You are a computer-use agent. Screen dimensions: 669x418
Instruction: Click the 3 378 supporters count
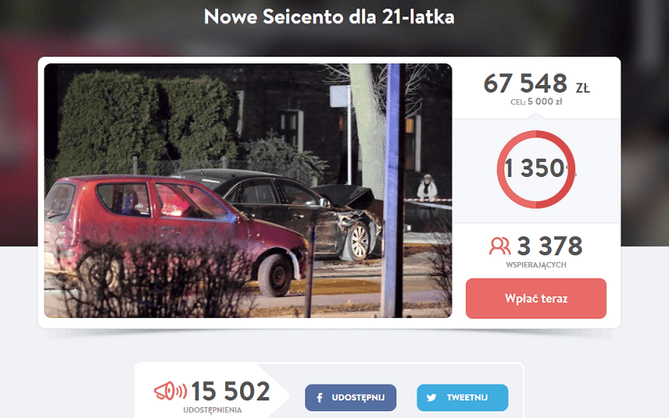(x=549, y=246)
